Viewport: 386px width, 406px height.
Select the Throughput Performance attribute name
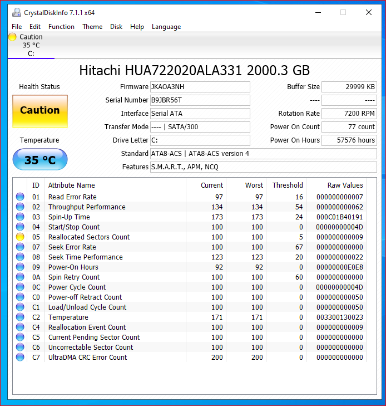point(87,207)
